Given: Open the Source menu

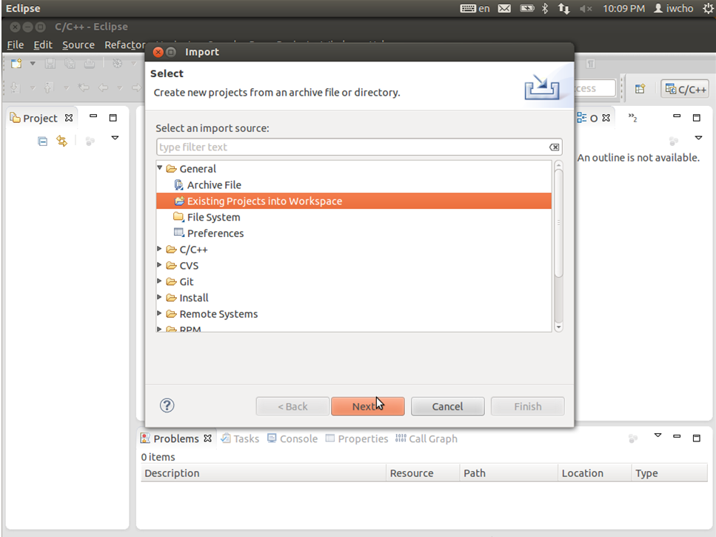Looking at the screenshot, I should pyautogui.click(x=78, y=44).
